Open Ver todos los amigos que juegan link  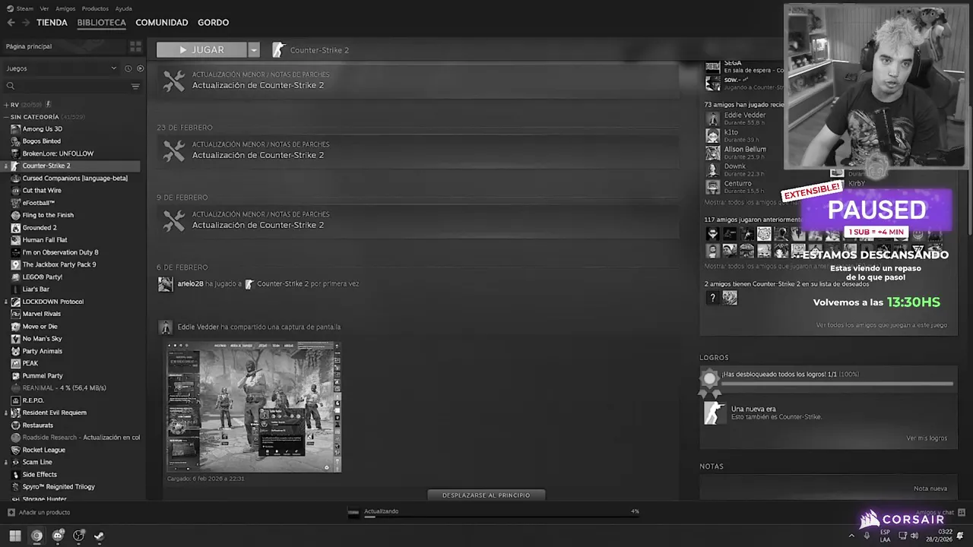tap(882, 325)
